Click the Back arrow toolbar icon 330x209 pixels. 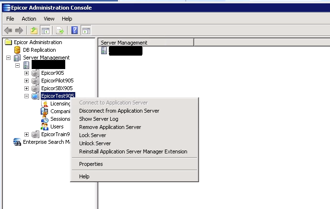[x=8, y=31]
